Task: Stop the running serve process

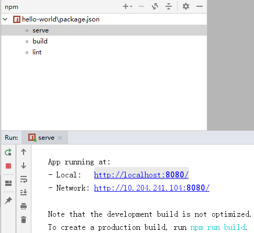Action: (8, 166)
